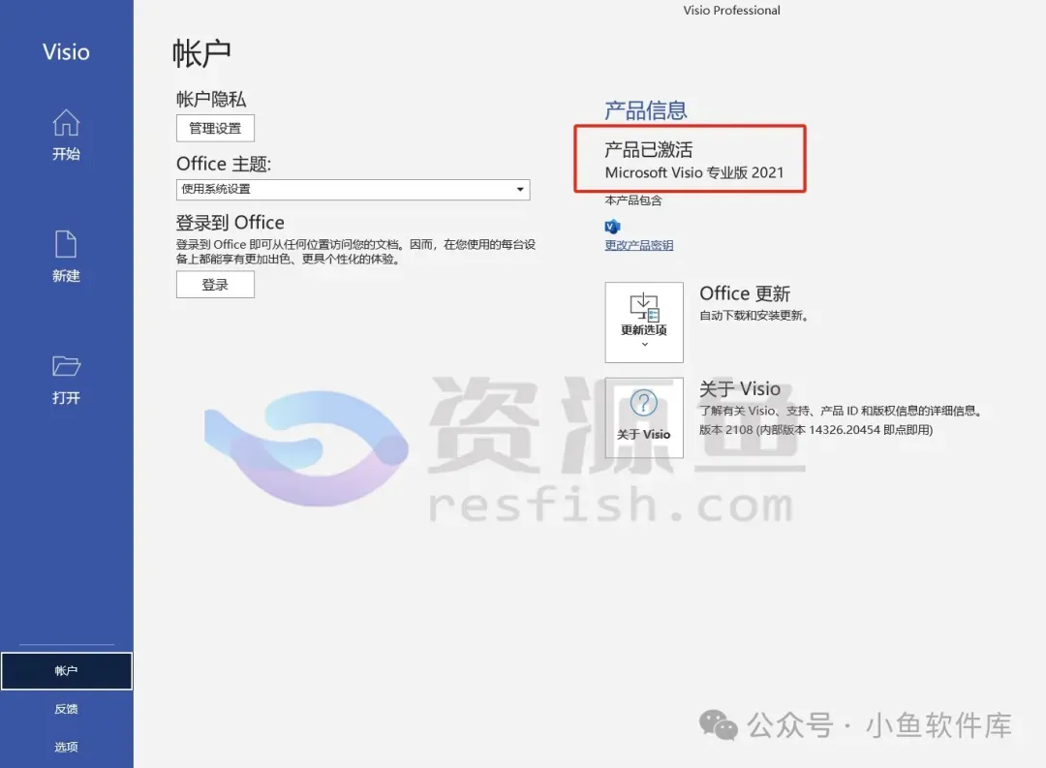Click the 开始 home icon in sidebar

(x=66, y=123)
